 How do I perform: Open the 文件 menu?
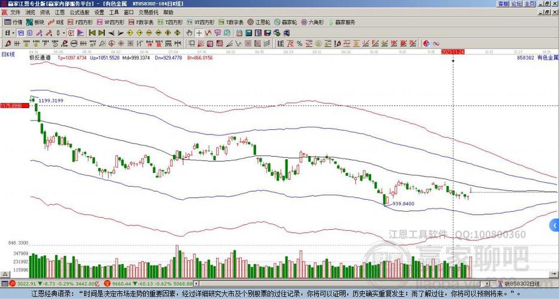pyautogui.click(x=16, y=13)
